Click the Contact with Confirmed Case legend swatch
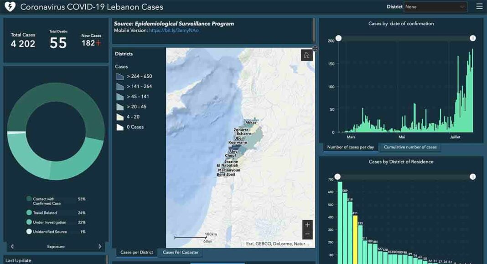This screenshot has width=487, height=264. (x=29, y=199)
